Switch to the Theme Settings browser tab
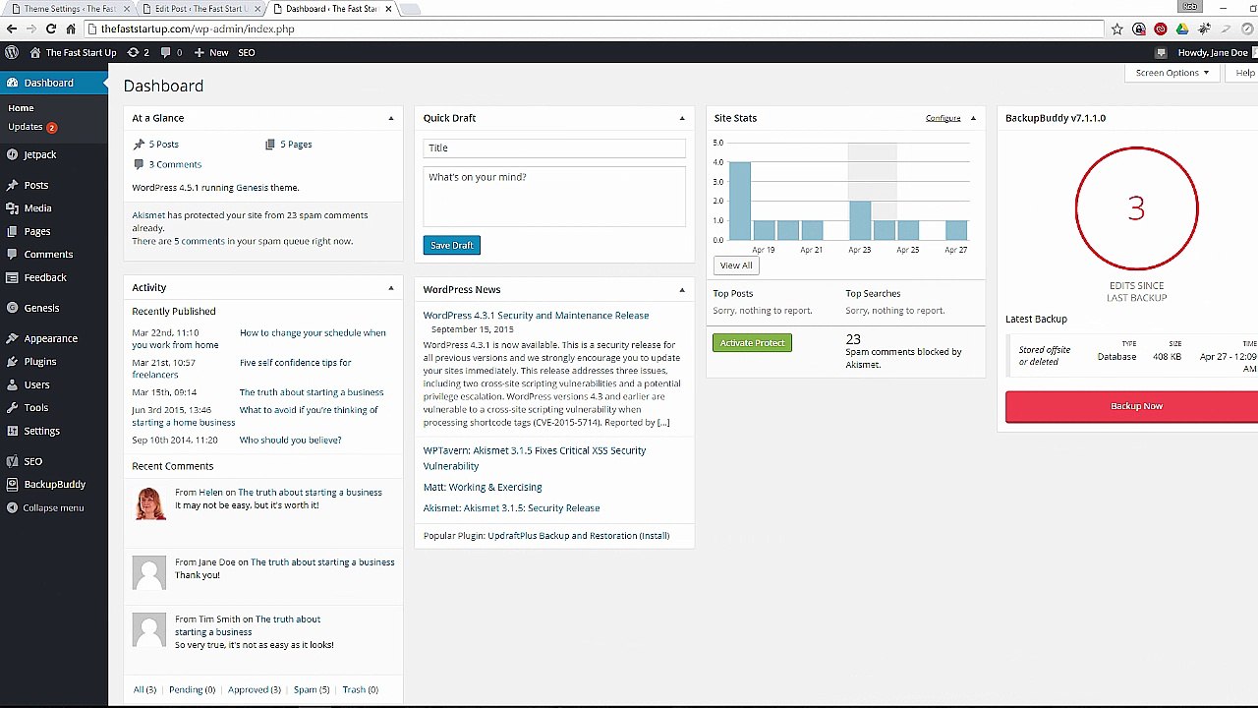 [69, 9]
